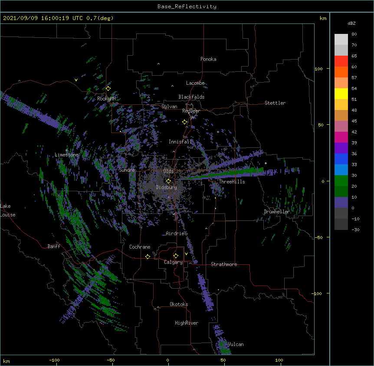Click the Lacombe town label
This screenshot has width=374, height=366.
point(195,83)
